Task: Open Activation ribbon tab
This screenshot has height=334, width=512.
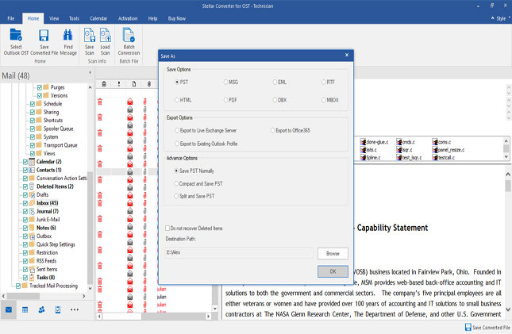Action: click(x=128, y=18)
